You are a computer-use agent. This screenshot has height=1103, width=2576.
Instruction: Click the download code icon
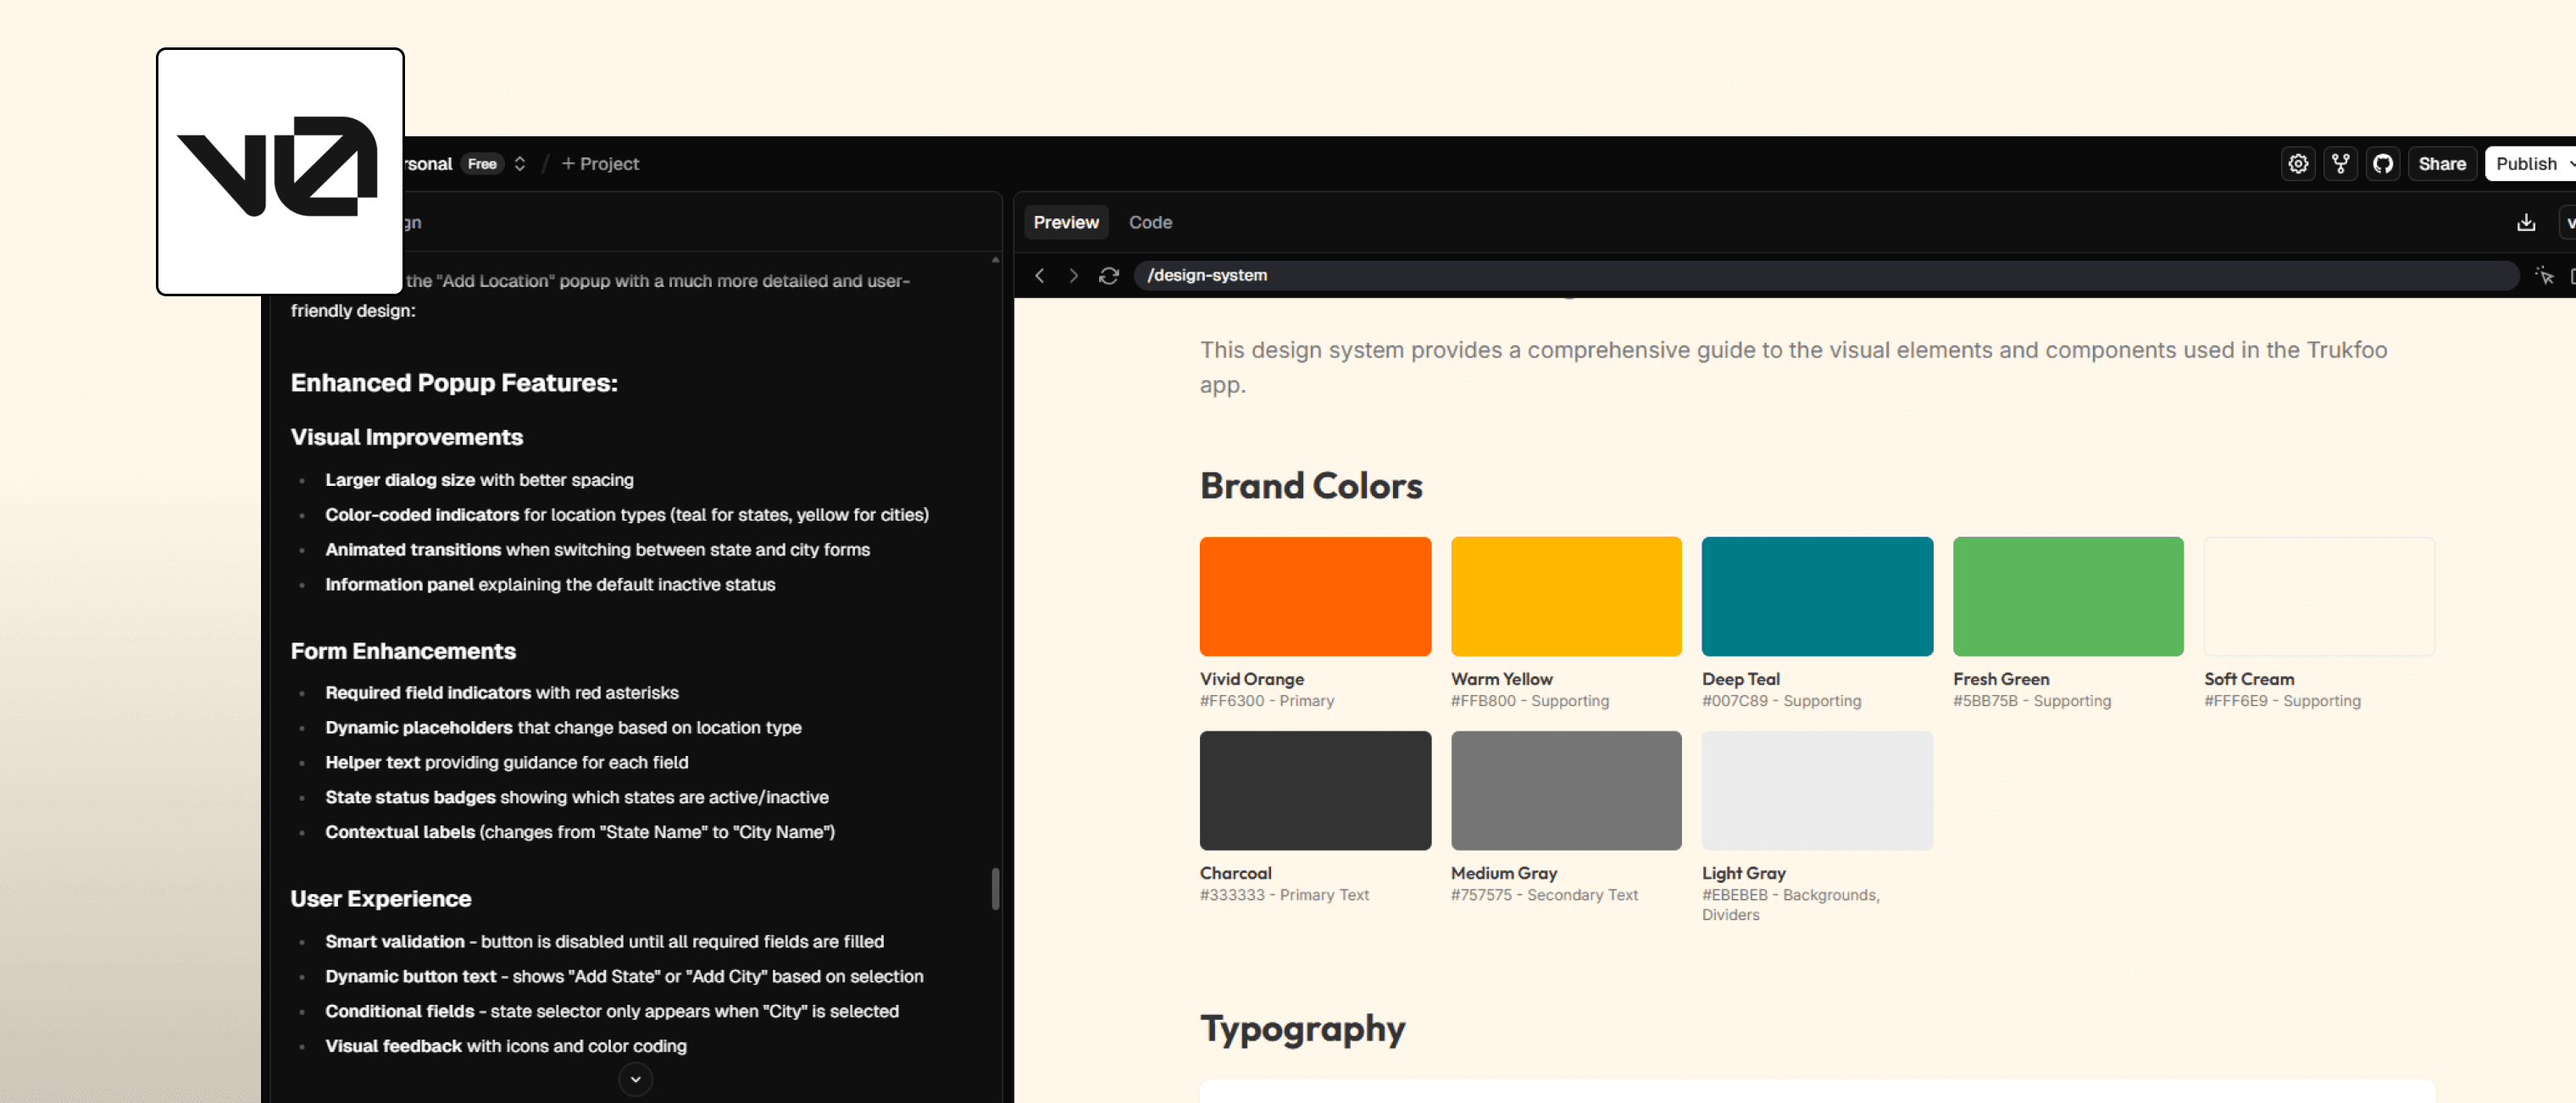pyautogui.click(x=2525, y=222)
